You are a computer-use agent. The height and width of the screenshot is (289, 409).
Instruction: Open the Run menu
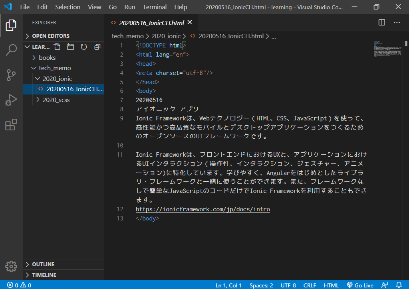pos(130,7)
